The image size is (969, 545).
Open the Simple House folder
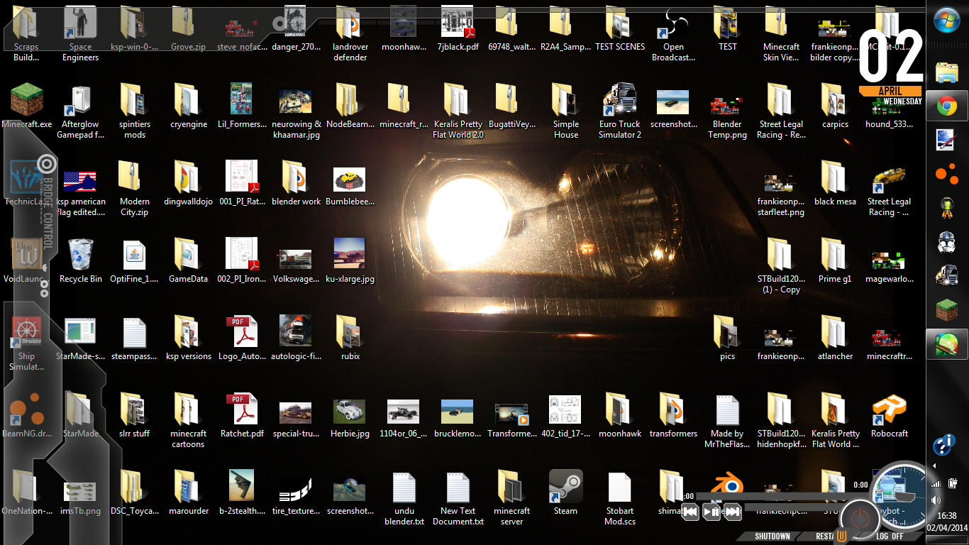coord(565,112)
